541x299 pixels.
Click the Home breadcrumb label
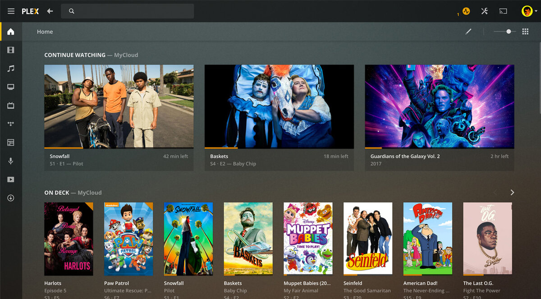pyautogui.click(x=45, y=32)
